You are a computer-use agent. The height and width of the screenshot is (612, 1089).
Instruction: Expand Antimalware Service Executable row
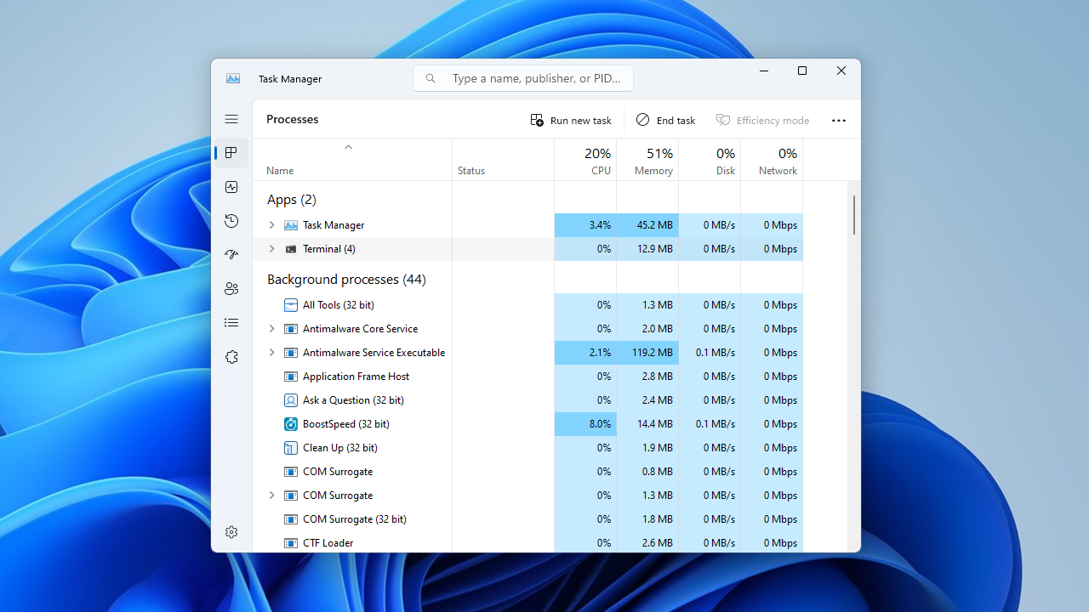(x=271, y=353)
